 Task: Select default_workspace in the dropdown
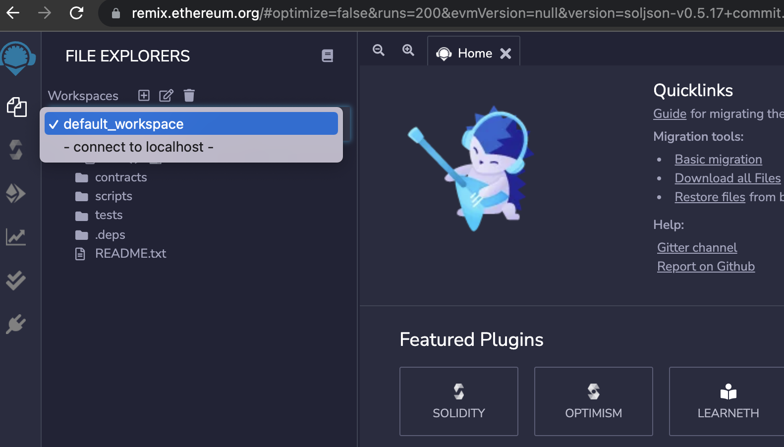click(x=191, y=123)
